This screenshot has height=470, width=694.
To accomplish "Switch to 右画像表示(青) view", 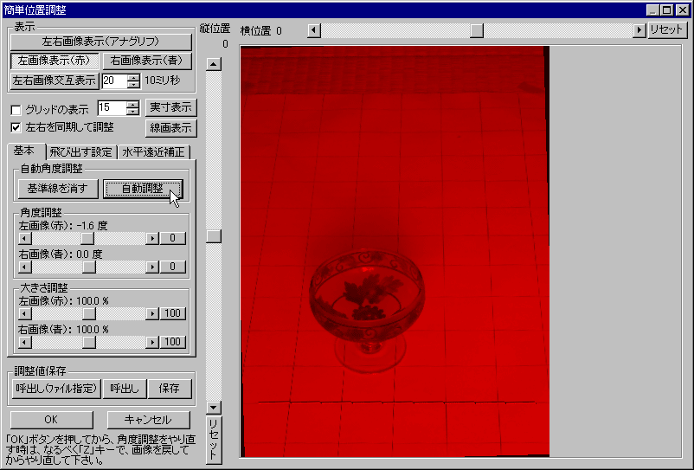I will pyautogui.click(x=147, y=61).
